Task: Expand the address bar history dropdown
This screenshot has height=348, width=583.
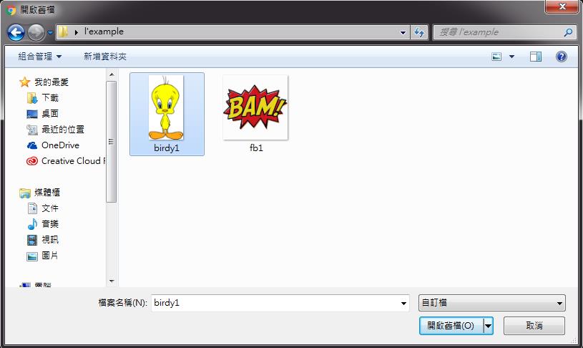Action: [403, 32]
